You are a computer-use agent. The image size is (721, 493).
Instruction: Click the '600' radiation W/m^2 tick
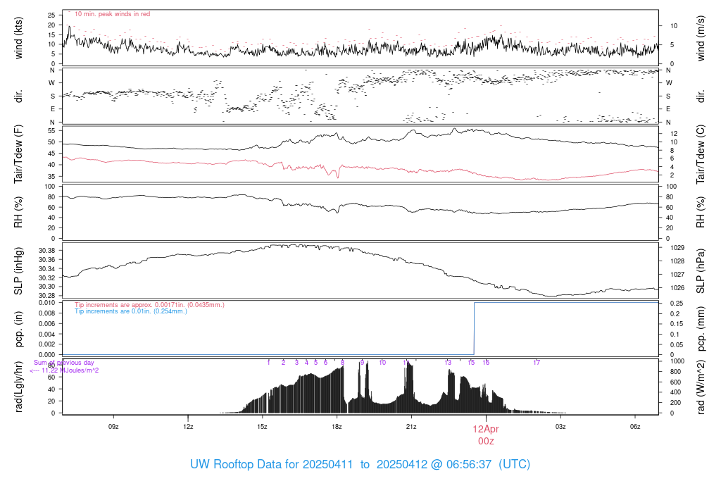(x=675, y=382)
